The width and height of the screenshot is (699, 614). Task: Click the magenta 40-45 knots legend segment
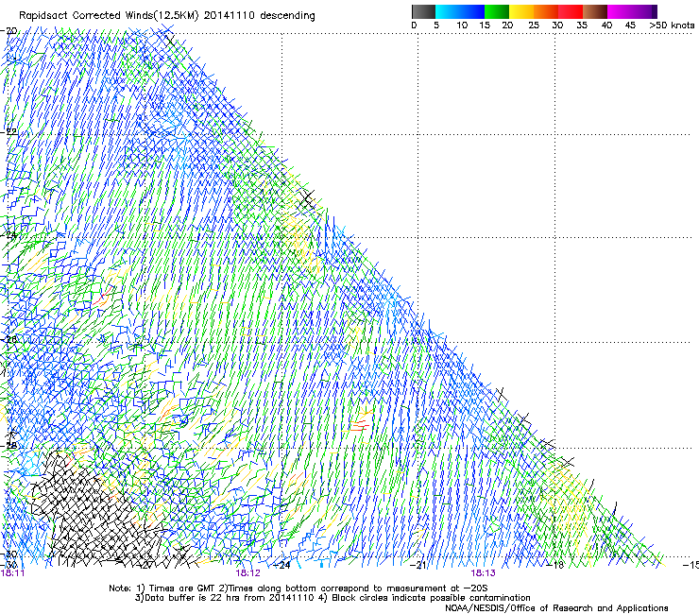(620, 11)
